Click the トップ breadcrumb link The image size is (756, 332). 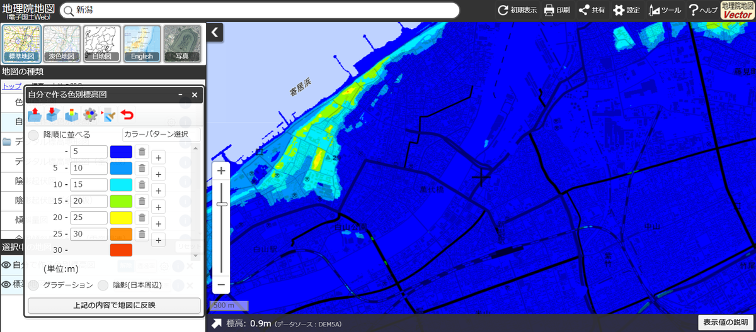pyautogui.click(x=11, y=86)
